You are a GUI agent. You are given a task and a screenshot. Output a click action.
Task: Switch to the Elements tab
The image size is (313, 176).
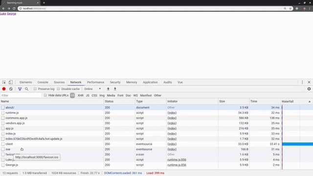coord(26,82)
